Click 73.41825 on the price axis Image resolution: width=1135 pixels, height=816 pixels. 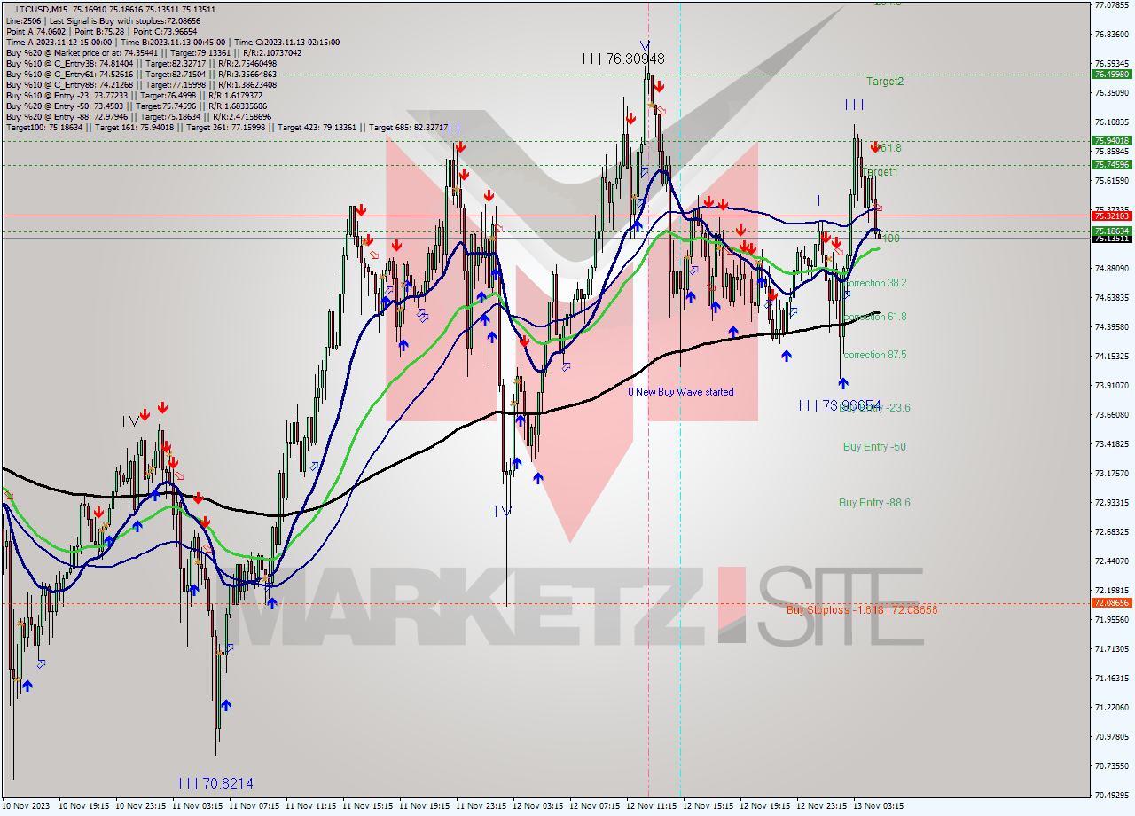1112,444
